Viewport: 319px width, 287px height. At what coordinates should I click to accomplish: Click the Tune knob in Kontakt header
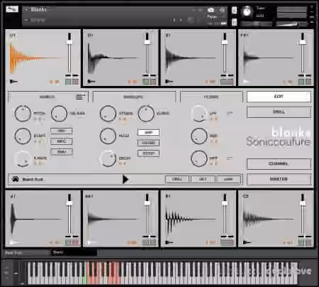click(x=247, y=11)
